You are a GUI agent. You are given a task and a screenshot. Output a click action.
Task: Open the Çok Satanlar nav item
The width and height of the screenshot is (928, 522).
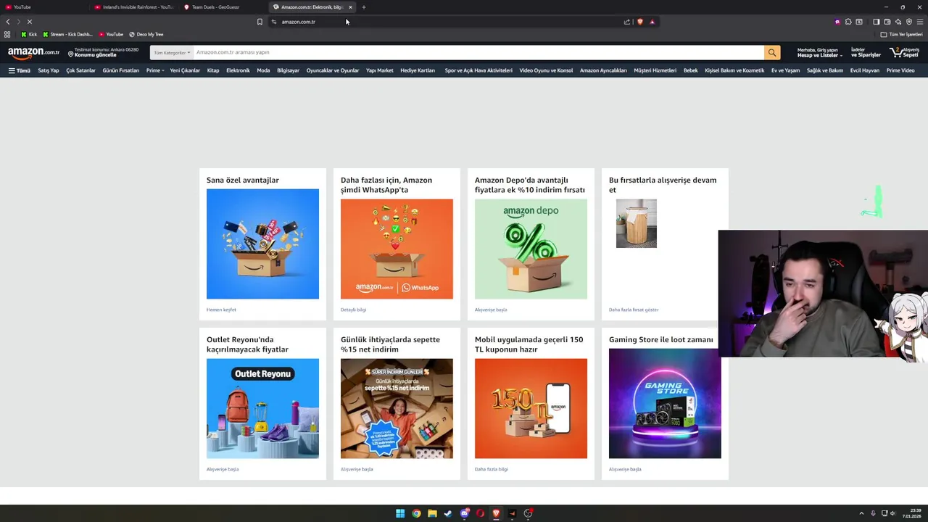(x=80, y=70)
